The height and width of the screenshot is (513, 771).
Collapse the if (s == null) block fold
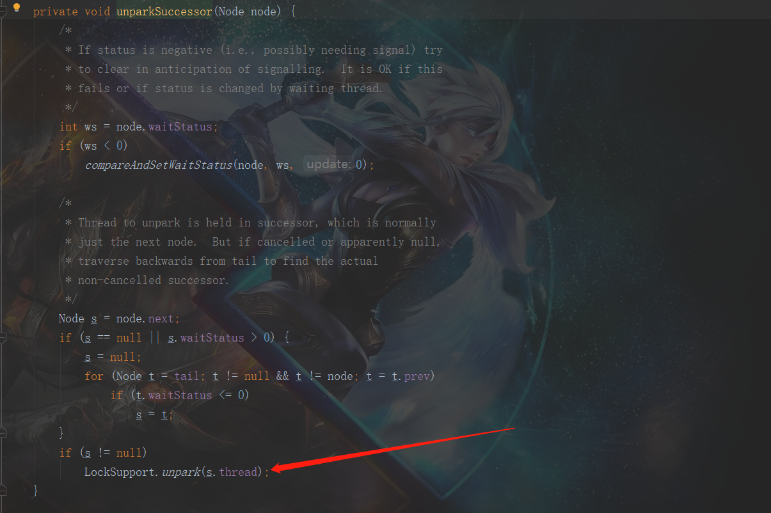[x=3, y=338]
